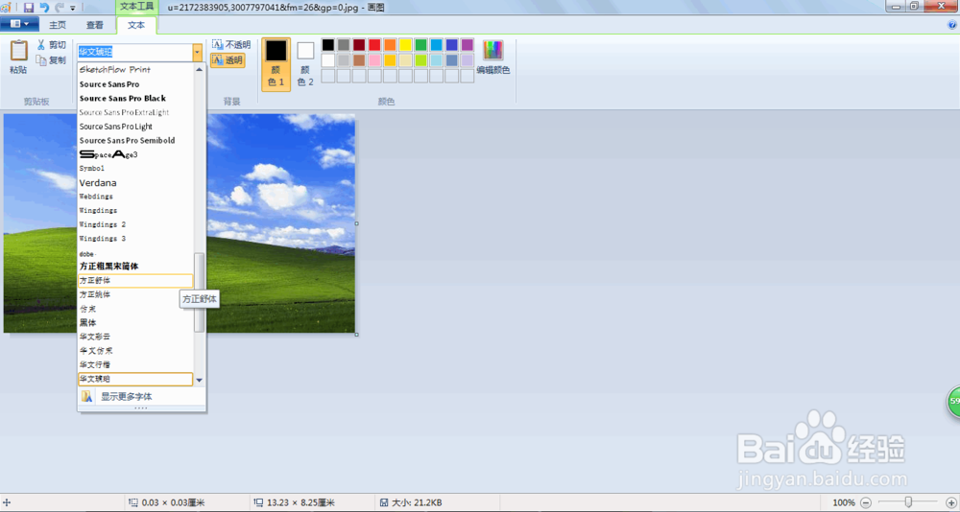Click the landscape photo on the canvas
960x512 pixels.
[280, 223]
